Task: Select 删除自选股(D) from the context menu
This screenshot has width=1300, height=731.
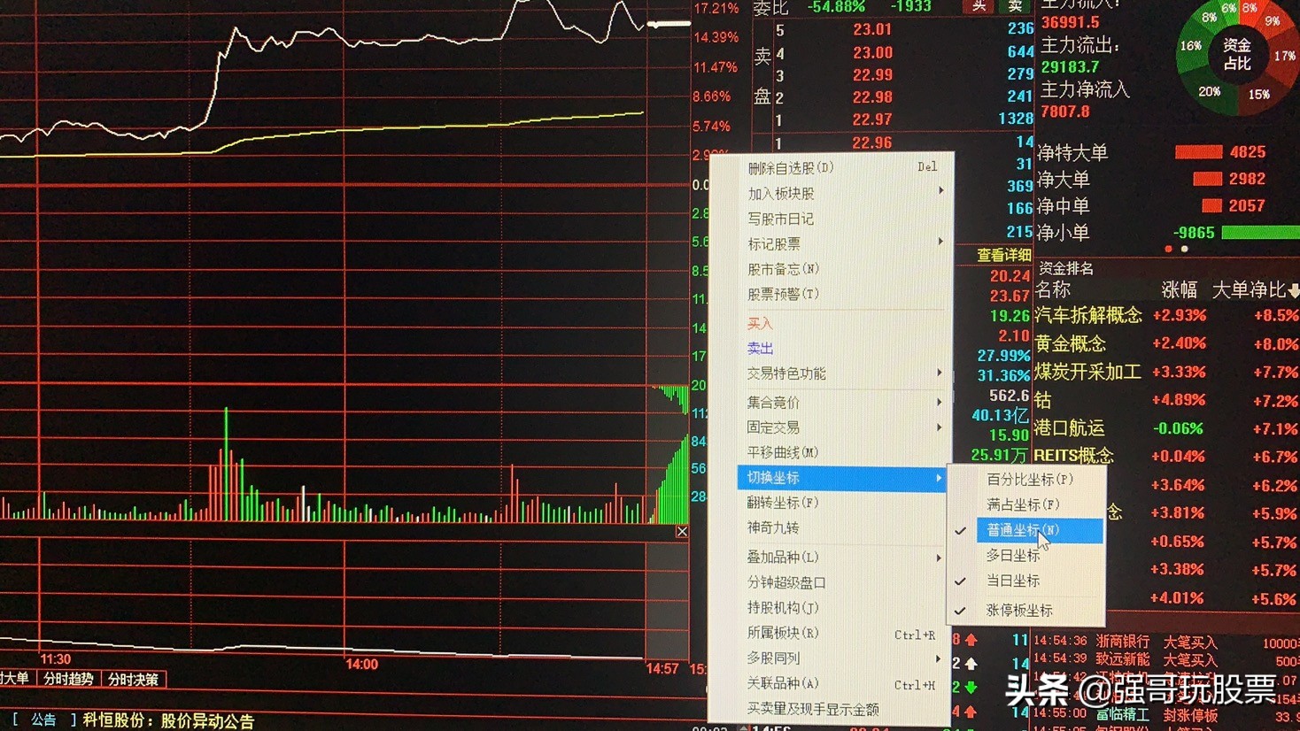Action: [792, 167]
